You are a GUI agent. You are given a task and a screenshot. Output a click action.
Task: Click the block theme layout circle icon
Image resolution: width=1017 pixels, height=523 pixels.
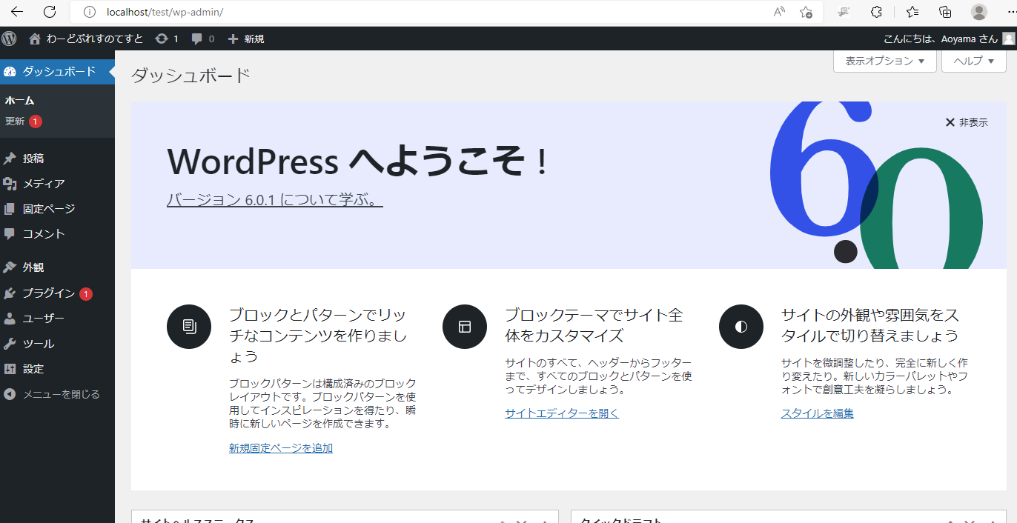tap(465, 327)
